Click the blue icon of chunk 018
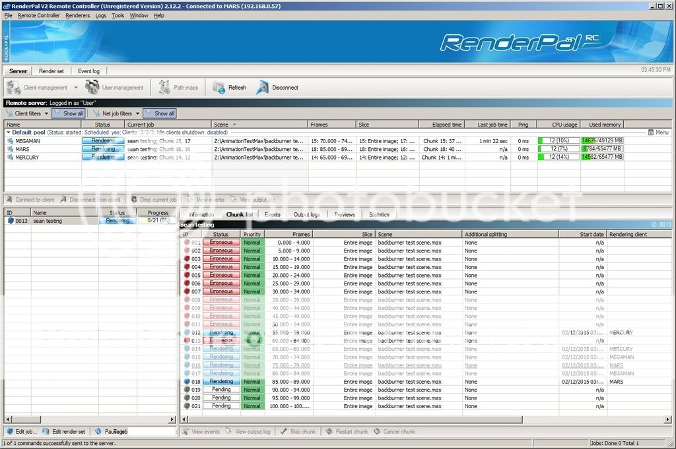676x449 pixels. tap(187, 381)
